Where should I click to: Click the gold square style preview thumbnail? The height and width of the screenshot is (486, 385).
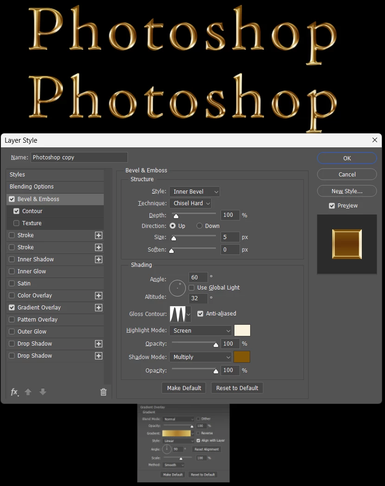347,244
